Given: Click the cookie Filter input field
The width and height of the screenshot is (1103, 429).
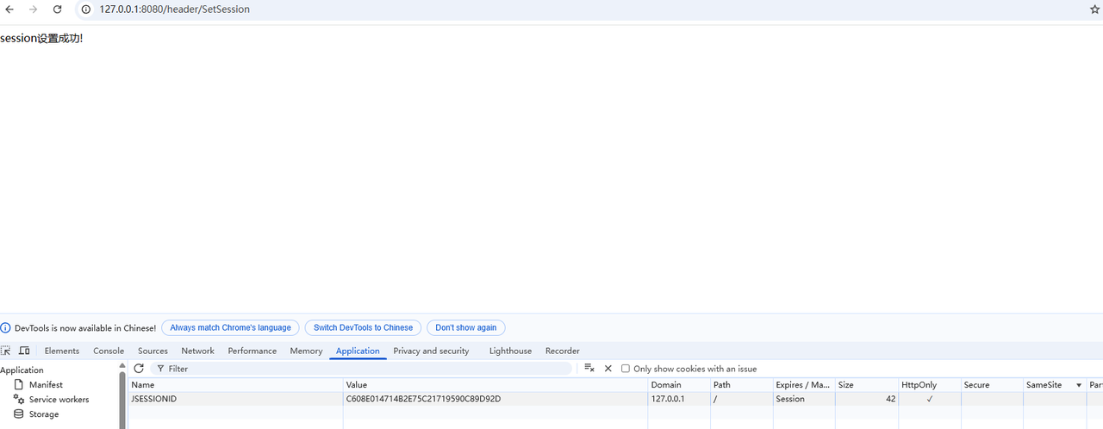Looking at the screenshot, I should click(362, 369).
